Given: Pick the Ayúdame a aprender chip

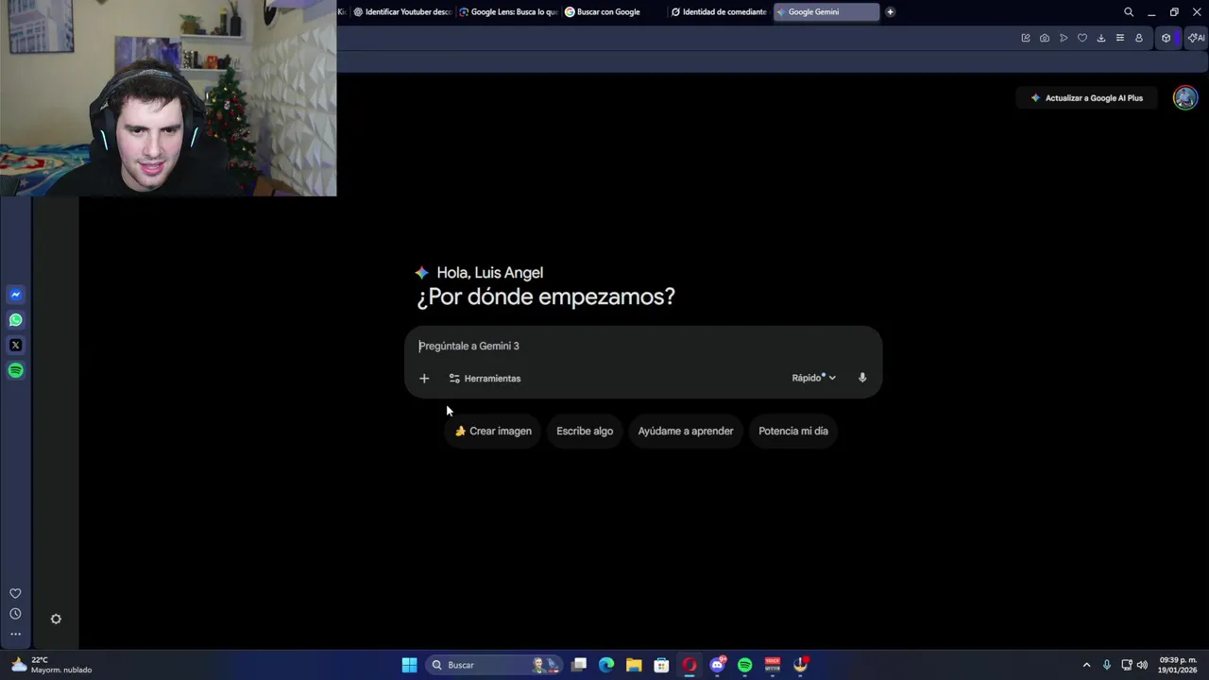Looking at the screenshot, I should tap(686, 431).
